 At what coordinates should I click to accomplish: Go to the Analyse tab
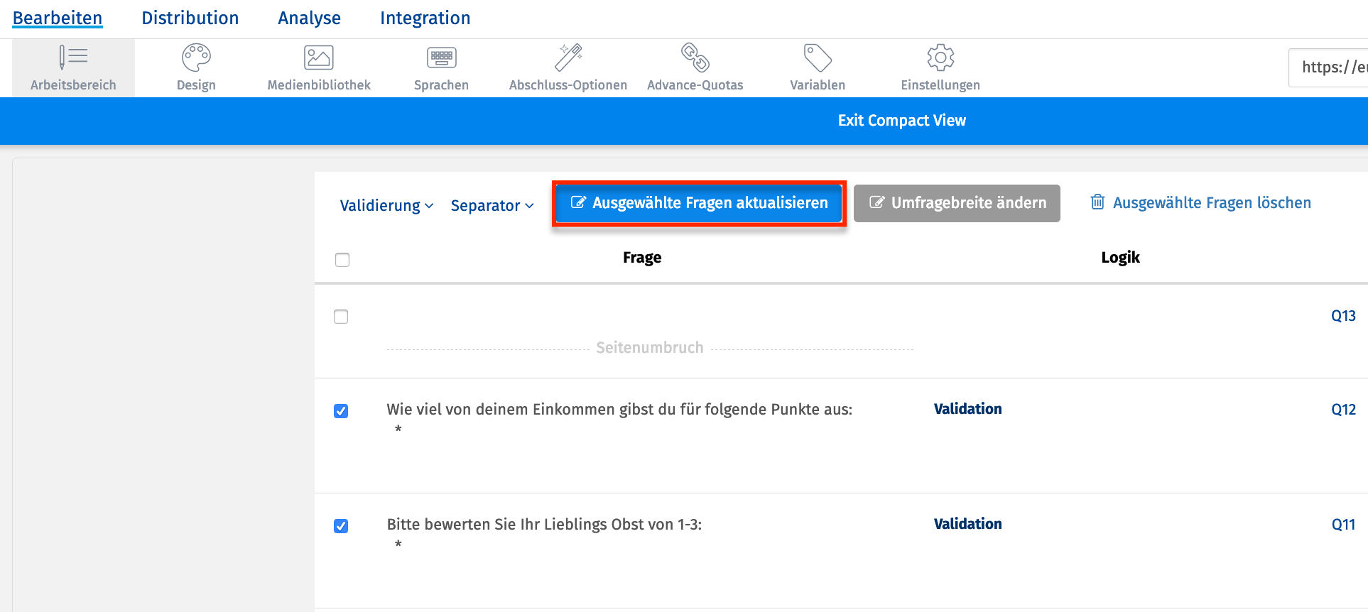309,18
